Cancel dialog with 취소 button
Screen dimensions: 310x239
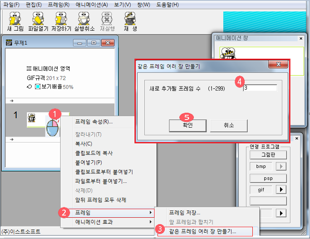tap(229, 125)
